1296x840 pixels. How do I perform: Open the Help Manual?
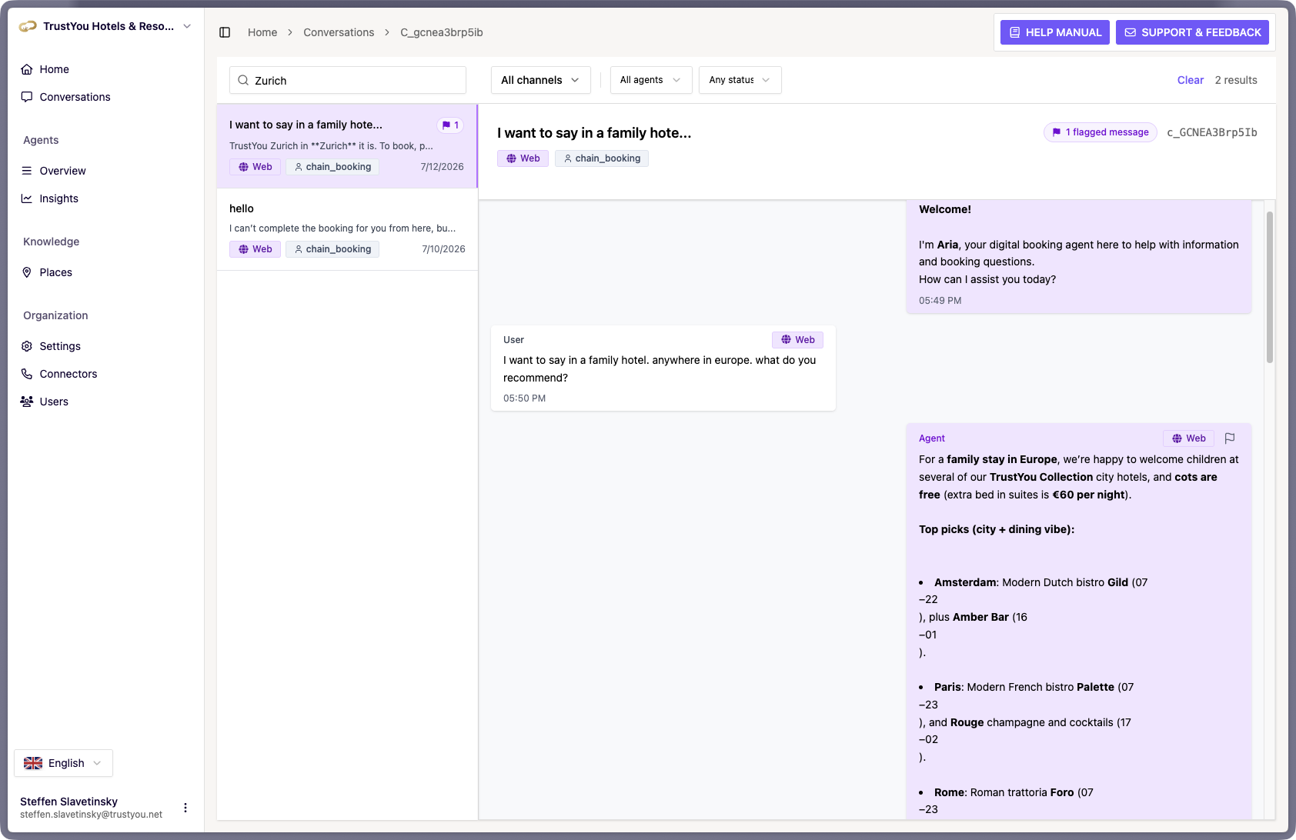(x=1055, y=32)
